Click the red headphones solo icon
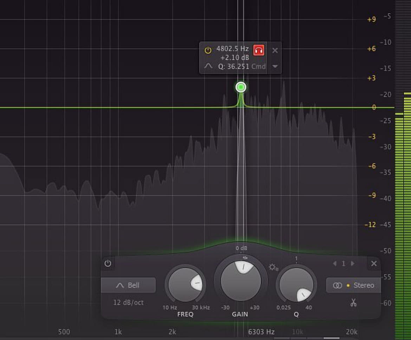The height and width of the screenshot is (340, 411). 259,50
